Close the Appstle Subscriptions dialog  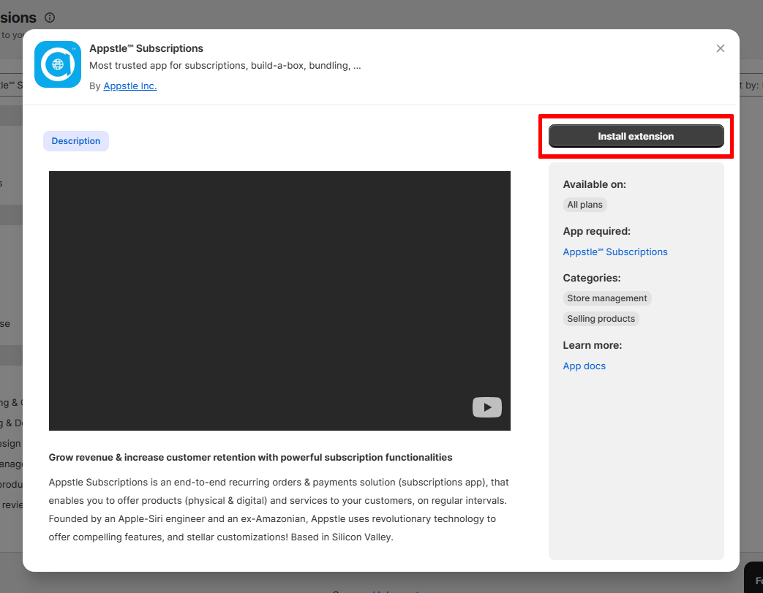[x=720, y=48]
